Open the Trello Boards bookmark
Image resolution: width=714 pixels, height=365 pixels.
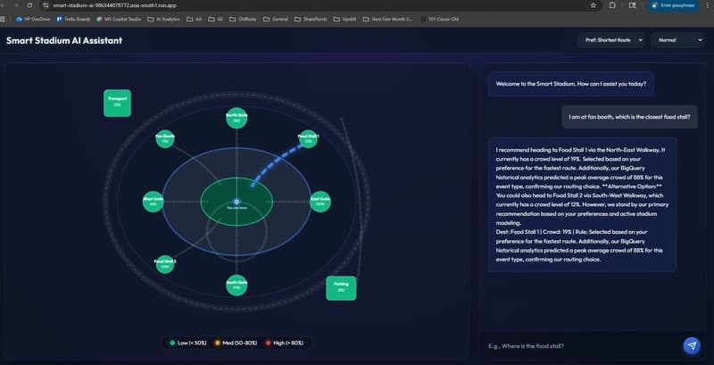tap(73, 19)
